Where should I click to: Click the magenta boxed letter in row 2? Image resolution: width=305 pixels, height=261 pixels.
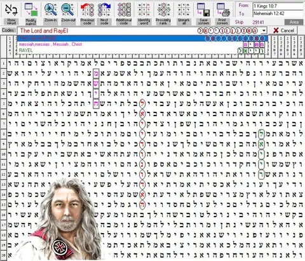pyautogui.click(x=96, y=74)
